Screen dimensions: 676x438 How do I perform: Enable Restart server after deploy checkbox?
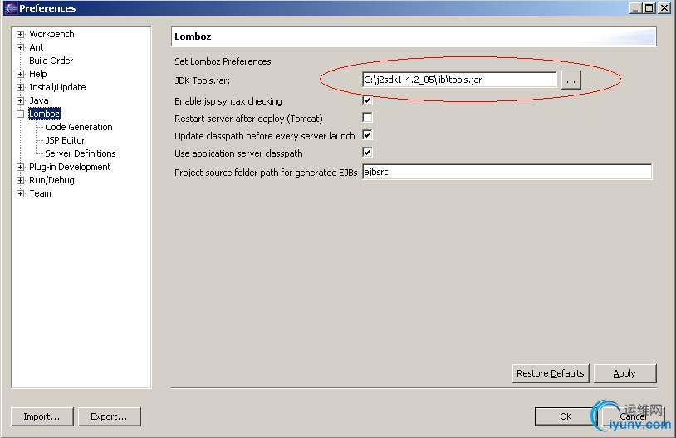[x=367, y=118]
